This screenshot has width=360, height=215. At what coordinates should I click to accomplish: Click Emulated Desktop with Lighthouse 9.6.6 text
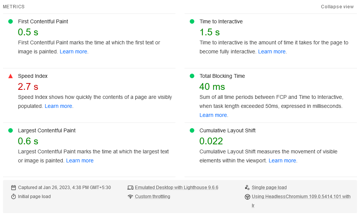click(176, 188)
